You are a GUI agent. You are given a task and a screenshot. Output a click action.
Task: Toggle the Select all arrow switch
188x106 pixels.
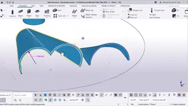(x=36, y=95)
